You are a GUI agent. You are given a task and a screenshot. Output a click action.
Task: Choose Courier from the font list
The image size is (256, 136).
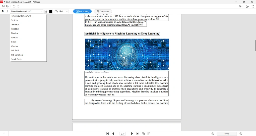click(x=15, y=46)
